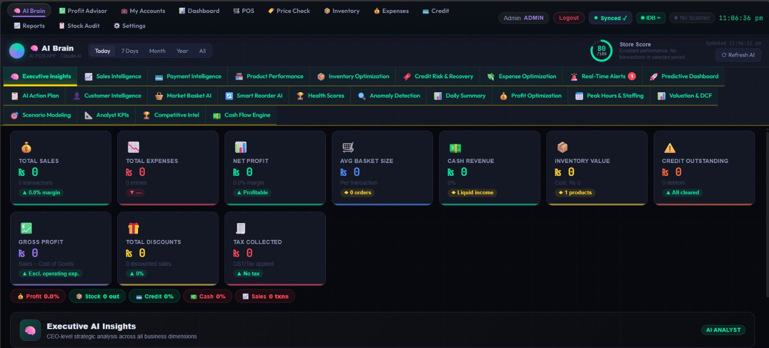Click the IDB status badge
This screenshot has width=769, height=348.
click(651, 18)
